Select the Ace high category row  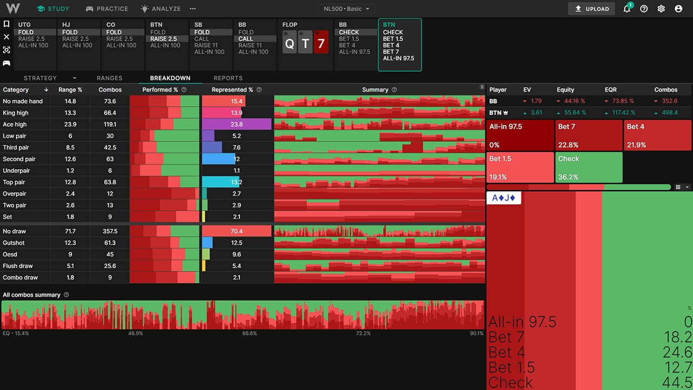tap(243, 124)
